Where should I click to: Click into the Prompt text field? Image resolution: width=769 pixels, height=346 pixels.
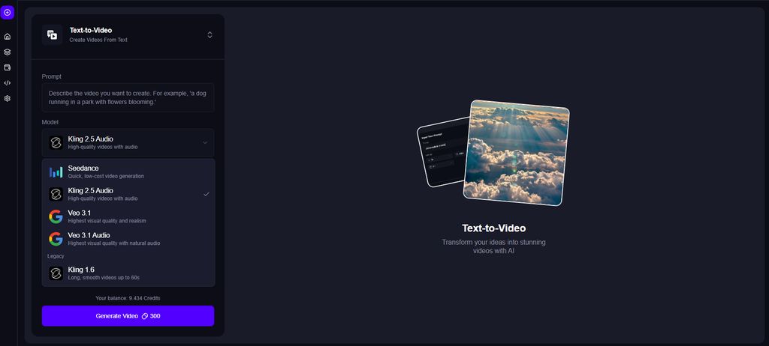(x=128, y=97)
